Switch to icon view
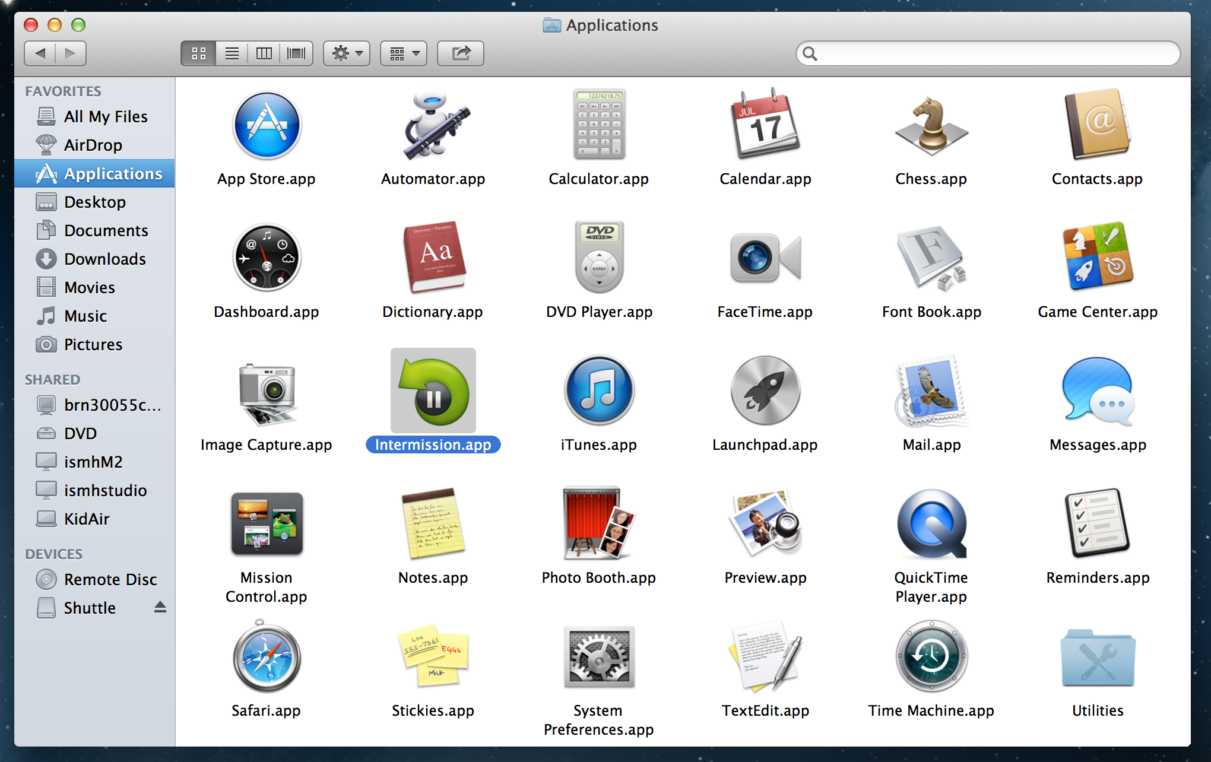The width and height of the screenshot is (1211, 762). 198,53
